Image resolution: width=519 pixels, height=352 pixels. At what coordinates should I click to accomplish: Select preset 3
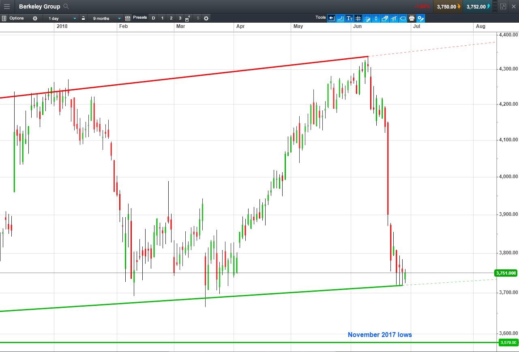[180, 18]
